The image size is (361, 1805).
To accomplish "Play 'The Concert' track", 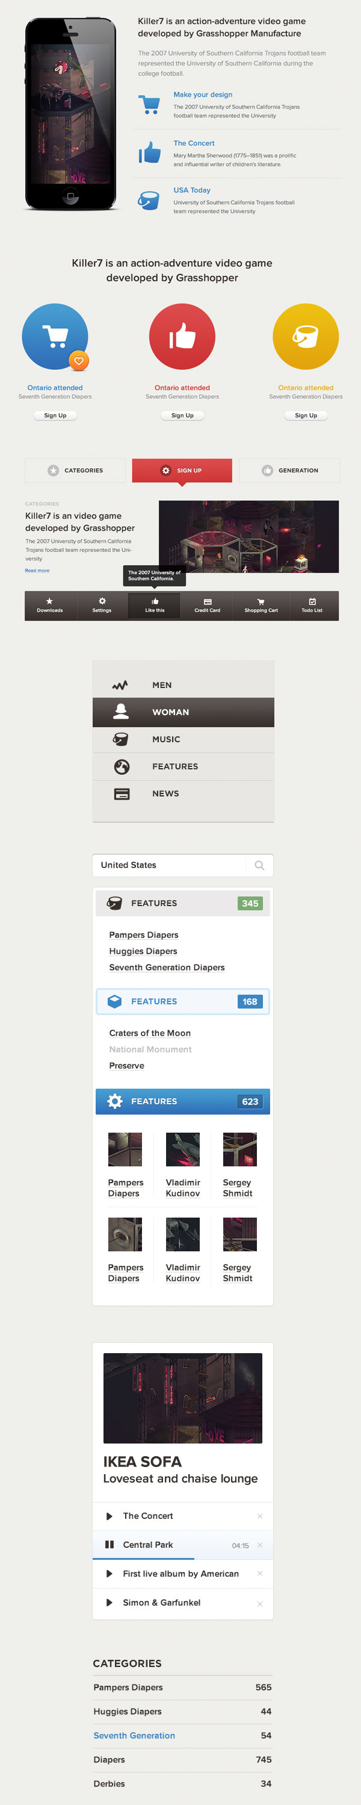I will point(109,1516).
